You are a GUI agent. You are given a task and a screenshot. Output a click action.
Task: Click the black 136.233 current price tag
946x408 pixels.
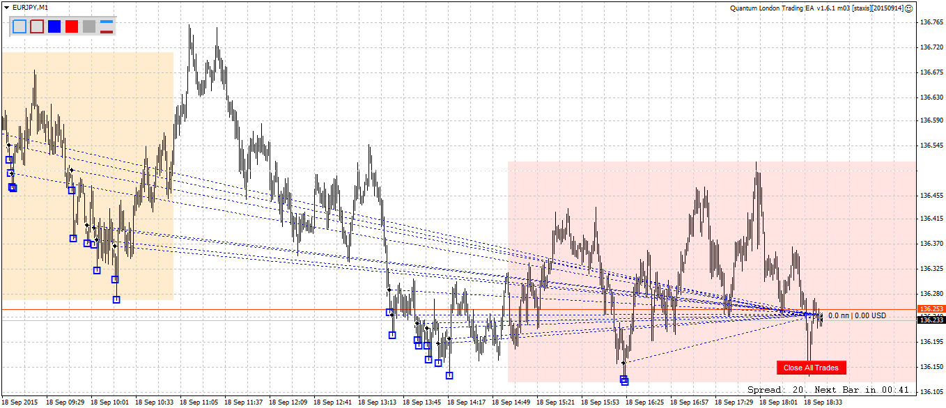point(931,320)
